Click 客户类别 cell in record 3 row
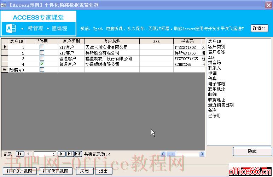This screenshot has width=273, height=177. 71,58
